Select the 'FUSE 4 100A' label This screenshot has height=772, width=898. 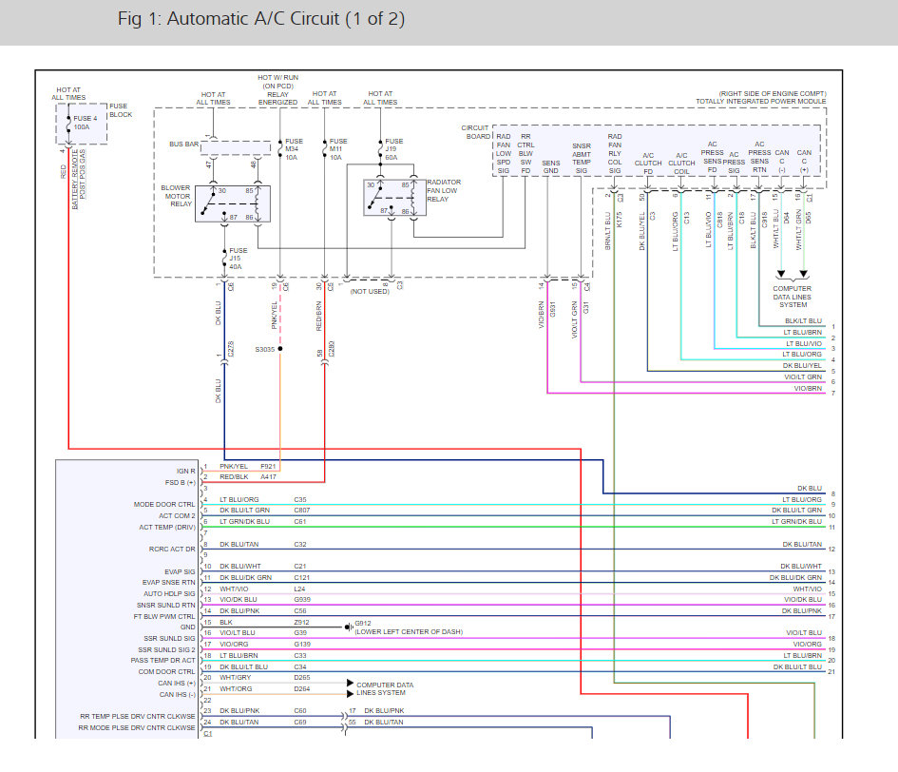point(85,123)
